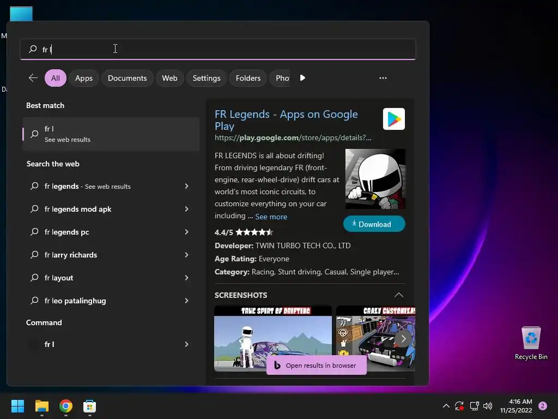Show more filters with the play arrow
The image size is (558, 419).
click(x=302, y=77)
